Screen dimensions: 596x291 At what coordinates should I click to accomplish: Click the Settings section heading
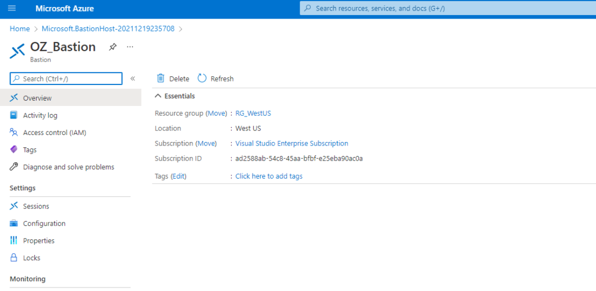point(23,188)
